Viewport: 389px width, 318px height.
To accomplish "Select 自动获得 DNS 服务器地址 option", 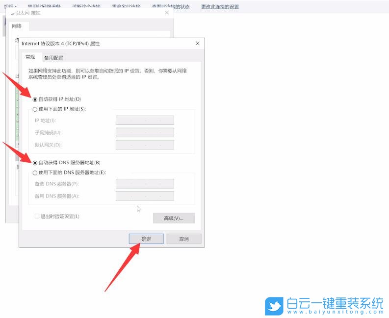I will pyautogui.click(x=35, y=163).
